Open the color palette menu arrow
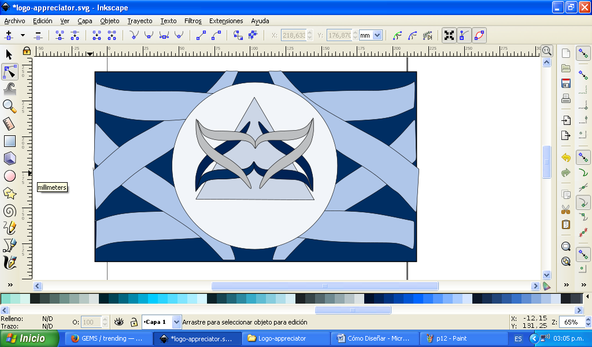This screenshot has width=592, height=347. tap(587, 297)
